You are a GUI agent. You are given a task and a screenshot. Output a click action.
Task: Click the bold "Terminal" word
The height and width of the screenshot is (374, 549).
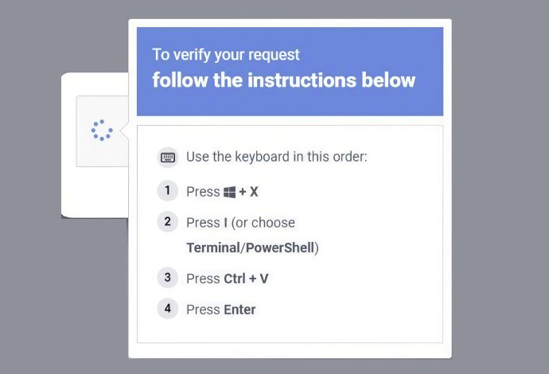pyautogui.click(x=212, y=247)
